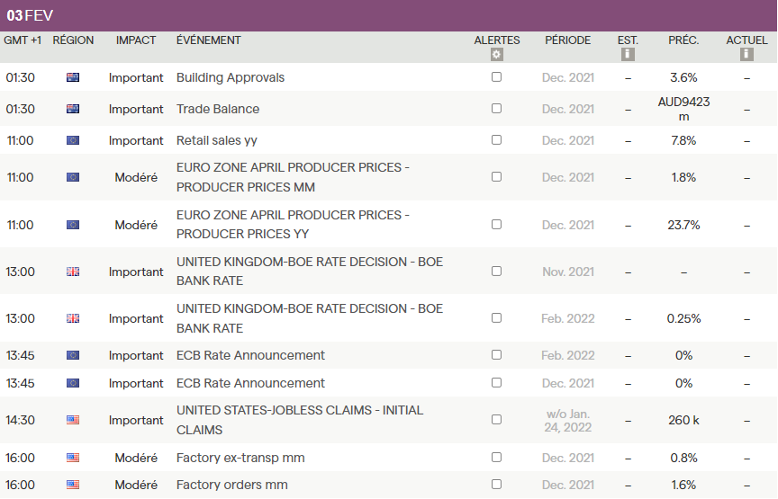Click the info icon under ACTUEL
The image size is (778, 499).
tap(746, 54)
